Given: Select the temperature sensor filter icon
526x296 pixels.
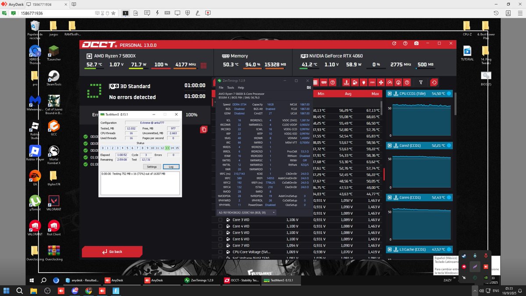Looking at the screenshot, I should tap(346, 82).
